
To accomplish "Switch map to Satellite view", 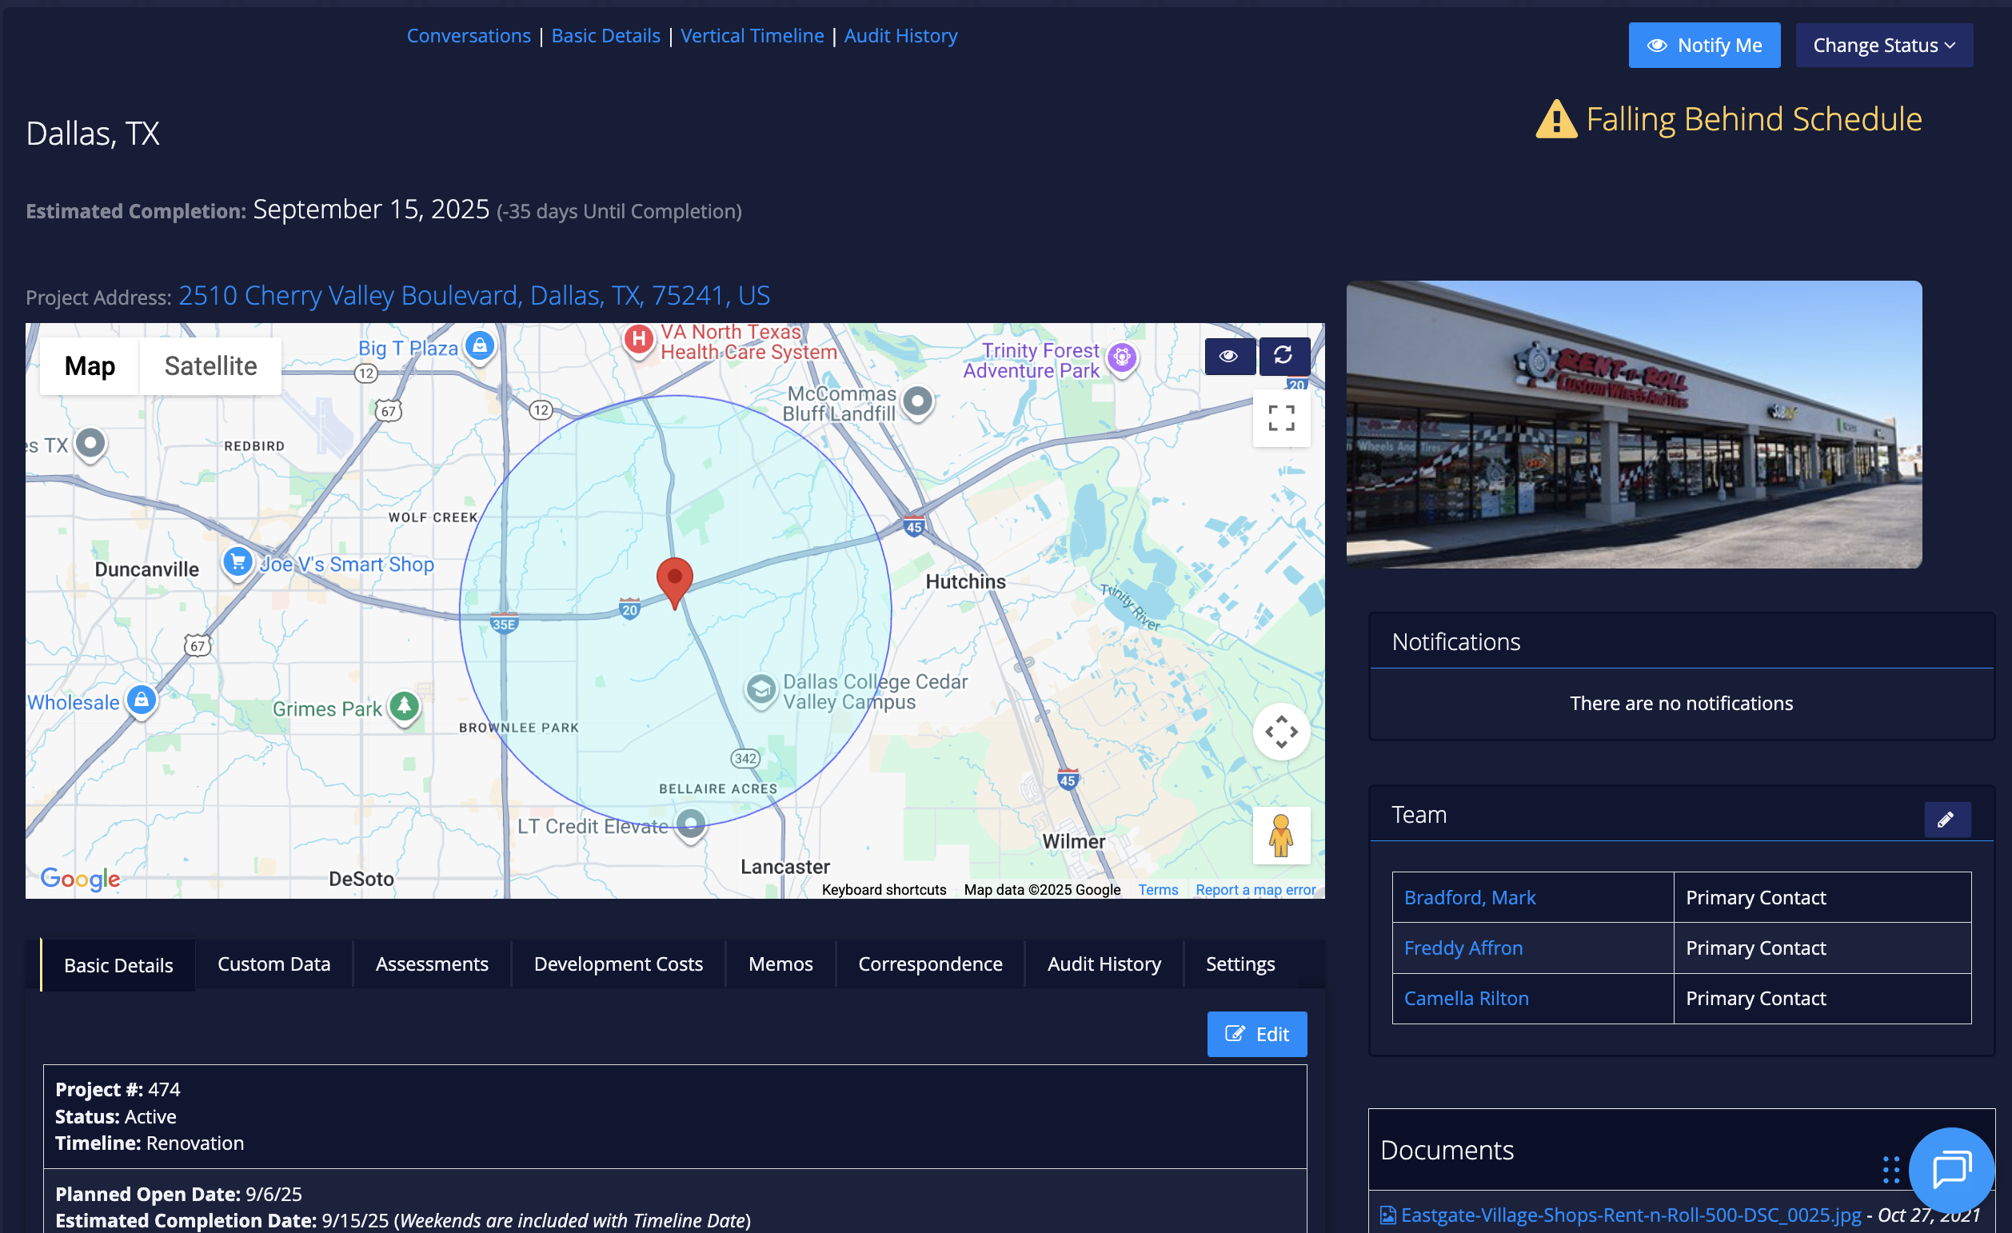I will [x=210, y=365].
